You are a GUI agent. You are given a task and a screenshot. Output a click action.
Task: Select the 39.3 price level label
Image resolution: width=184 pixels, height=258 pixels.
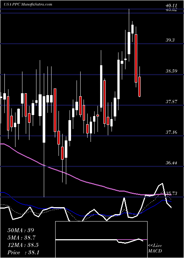[x=170, y=40]
